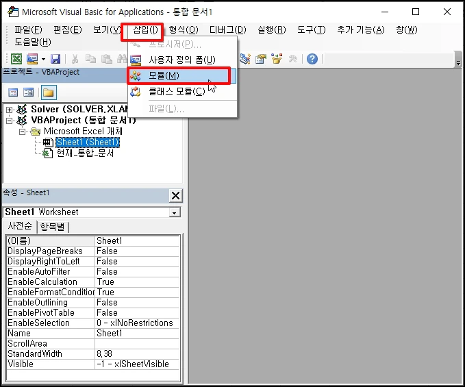Select the Microsoft Excel 개체 folder label

tap(83, 132)
